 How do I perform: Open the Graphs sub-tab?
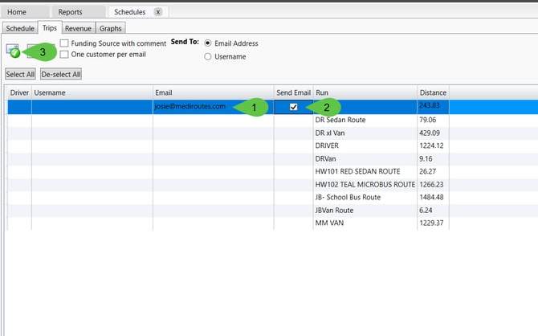111,28
